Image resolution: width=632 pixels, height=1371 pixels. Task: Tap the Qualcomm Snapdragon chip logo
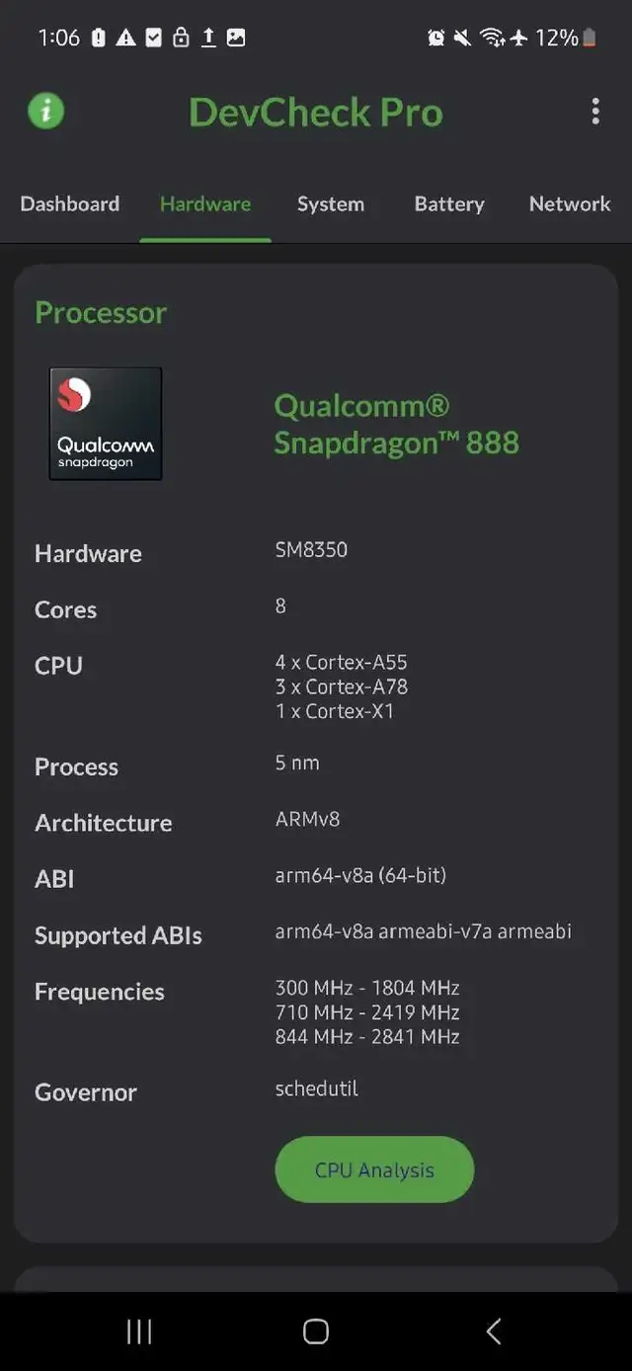[106, 424]
